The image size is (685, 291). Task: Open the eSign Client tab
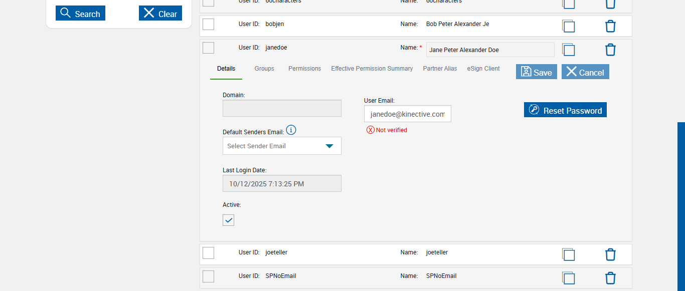pos(483,69)
